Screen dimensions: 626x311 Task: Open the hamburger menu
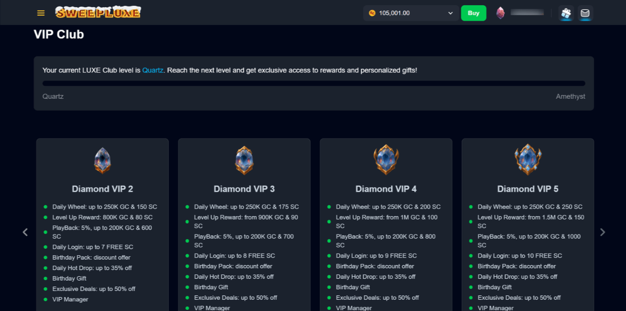coord(41,13)
